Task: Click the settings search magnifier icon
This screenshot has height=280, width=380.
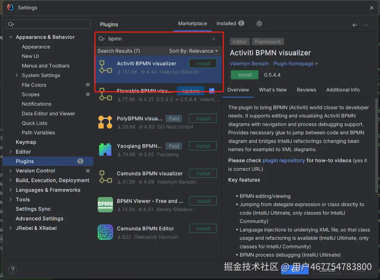Action: click(x=11, y=24)
